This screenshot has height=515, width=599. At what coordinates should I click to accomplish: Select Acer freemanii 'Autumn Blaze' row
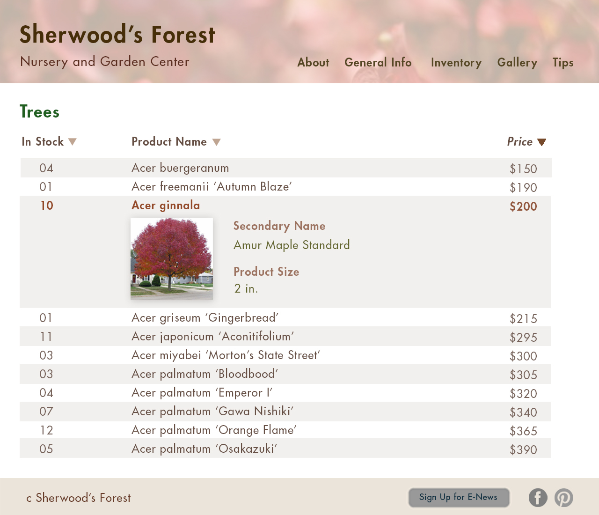(x=212, y=187)
